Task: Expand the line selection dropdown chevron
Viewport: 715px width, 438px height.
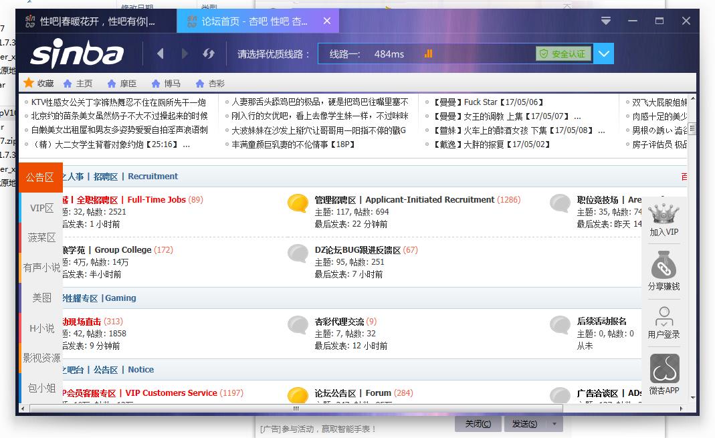Action: 603,53
